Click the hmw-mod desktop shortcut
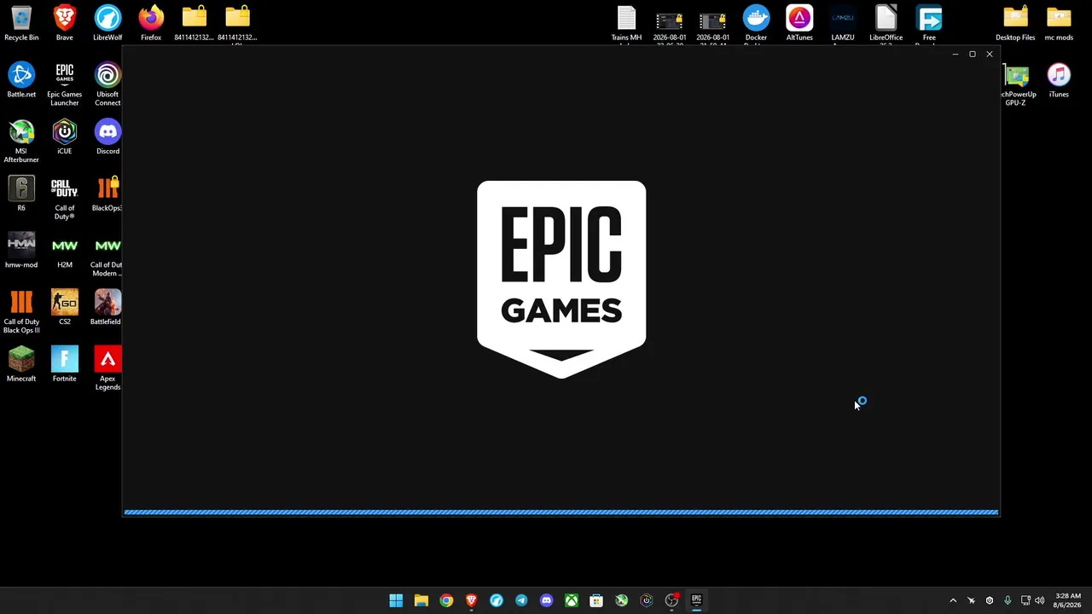Image resolution: width=1092 pixels, height=614 pixels. [21, 251]
